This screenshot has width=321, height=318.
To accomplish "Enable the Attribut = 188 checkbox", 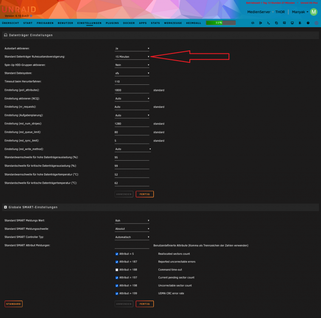I will coord(117,270).
